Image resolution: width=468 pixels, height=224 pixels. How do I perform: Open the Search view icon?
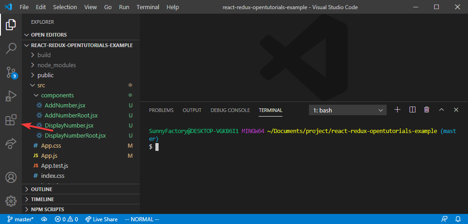click(11, 48)
